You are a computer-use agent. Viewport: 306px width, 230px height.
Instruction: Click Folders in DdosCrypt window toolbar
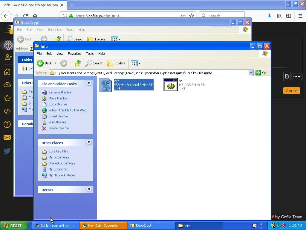click(x=97, y=39)
